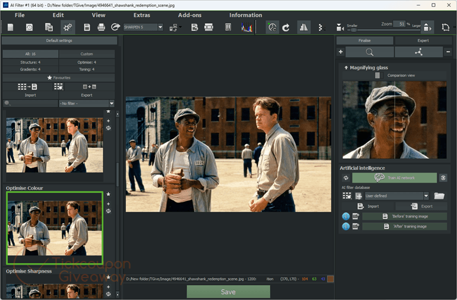Click the new blank file toolbar icon
This screenshot has width=457, height=300.
(11, 27)
